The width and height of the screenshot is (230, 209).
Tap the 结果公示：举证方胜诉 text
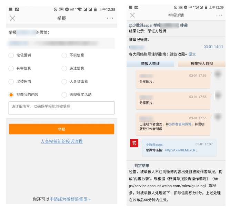(x=148, y=31)
